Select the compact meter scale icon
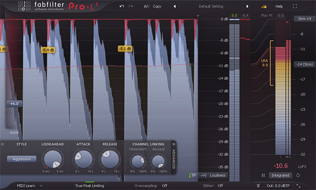The image size is (316, 190). coord(203,175)
